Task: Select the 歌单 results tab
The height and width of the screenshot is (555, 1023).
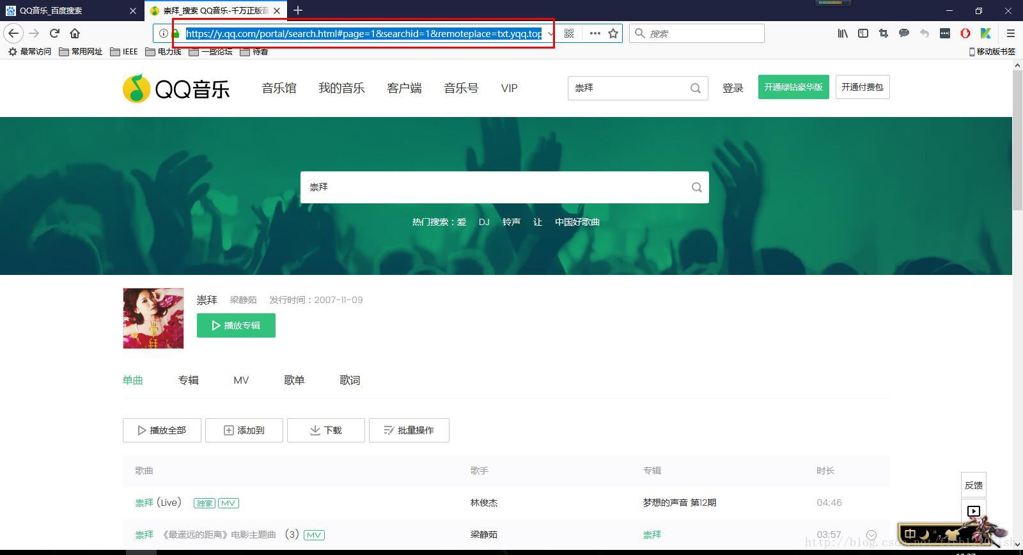Action: pyautogui.click(x=294, y=380)
